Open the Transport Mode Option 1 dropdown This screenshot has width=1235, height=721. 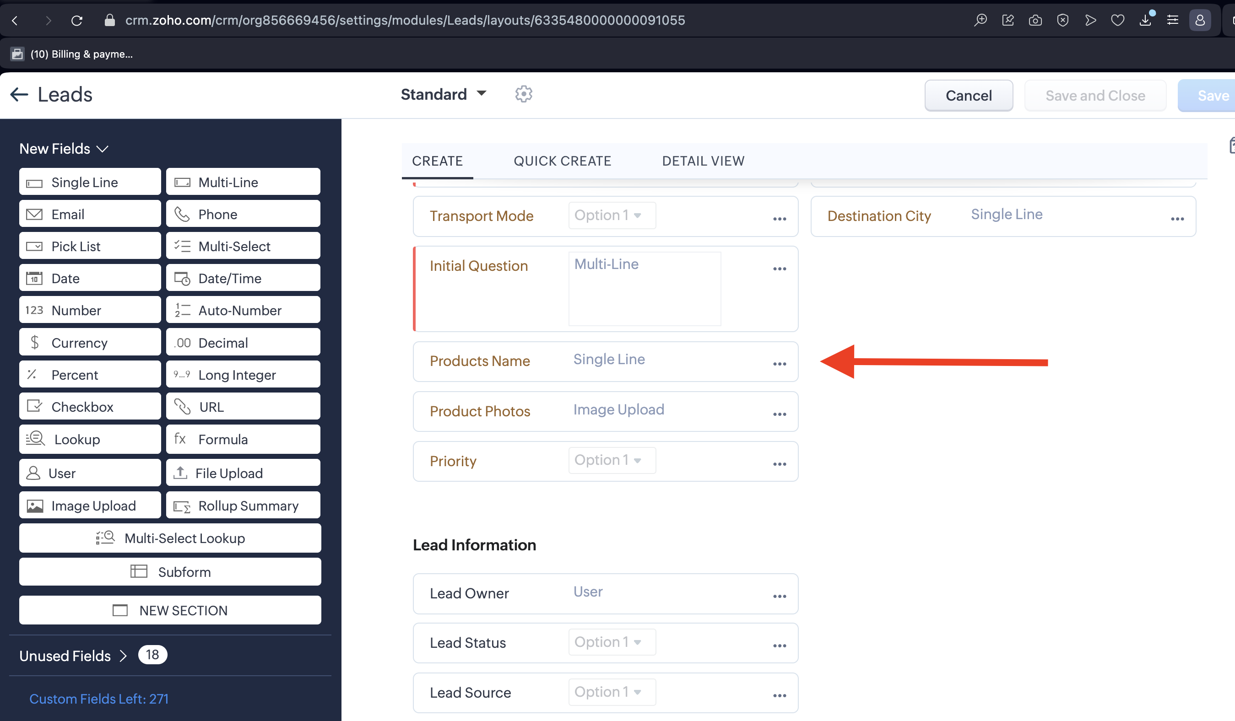612,215
